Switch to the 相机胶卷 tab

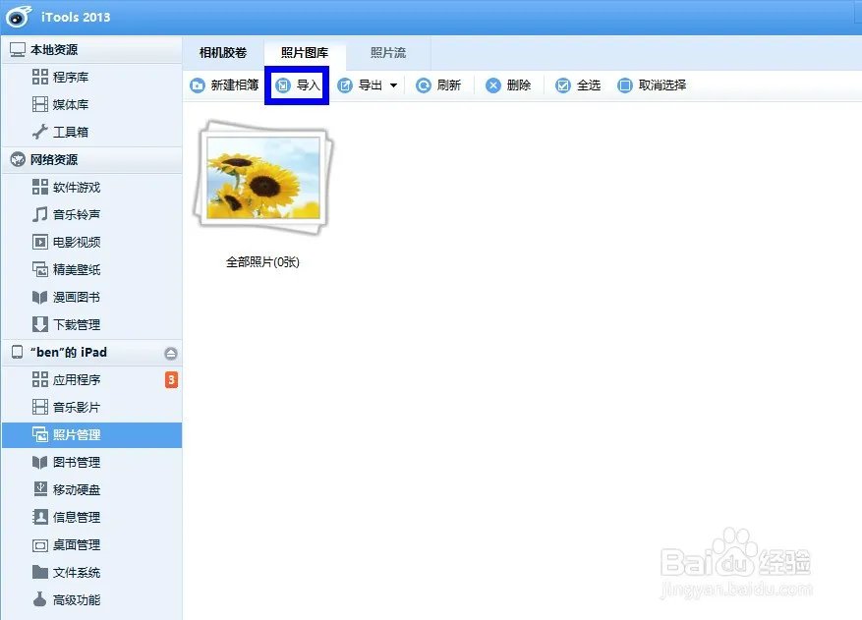[x=223, y=52]
